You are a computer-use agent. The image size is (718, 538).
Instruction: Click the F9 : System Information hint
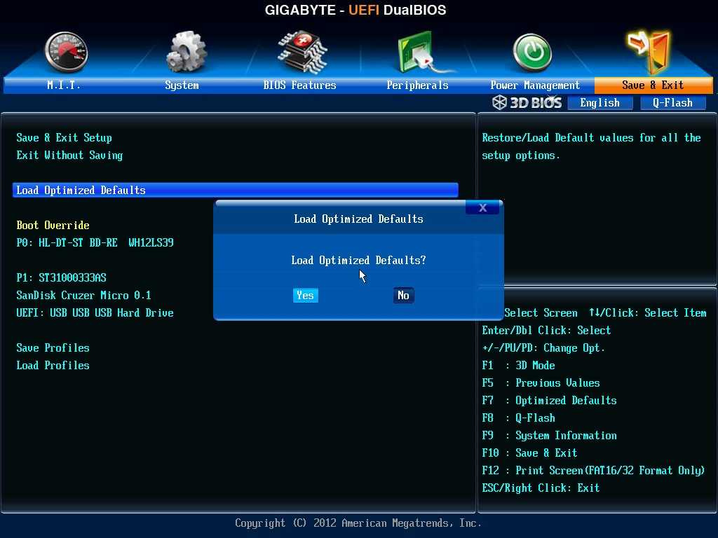[550, 436]
